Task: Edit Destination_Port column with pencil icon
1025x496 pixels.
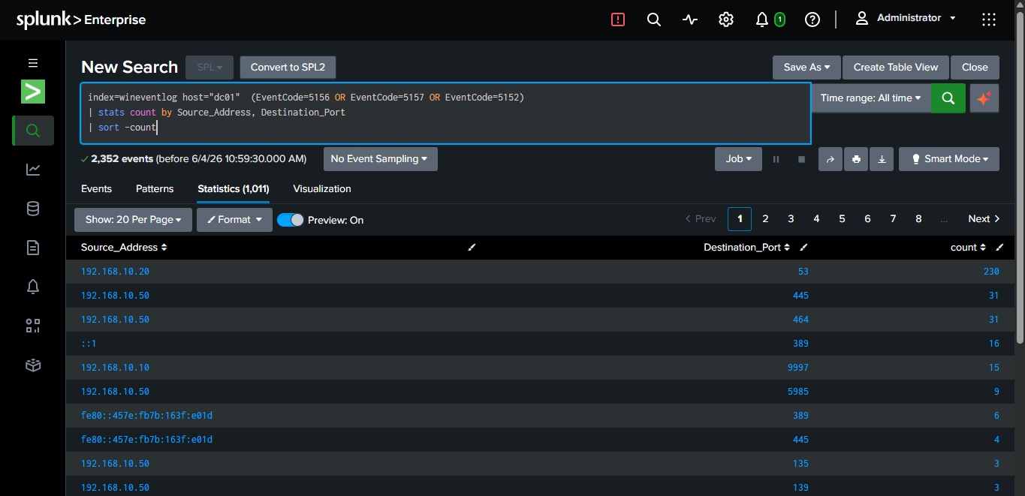Action: pos(803,247)
